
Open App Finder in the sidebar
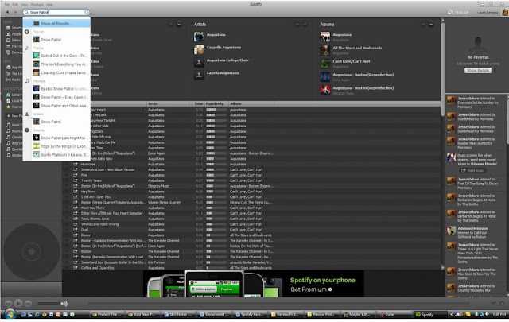14,68
